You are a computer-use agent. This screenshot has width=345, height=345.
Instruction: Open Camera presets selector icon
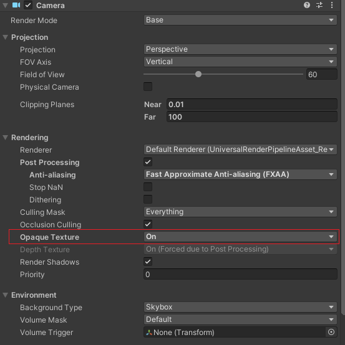pos(319,5)
